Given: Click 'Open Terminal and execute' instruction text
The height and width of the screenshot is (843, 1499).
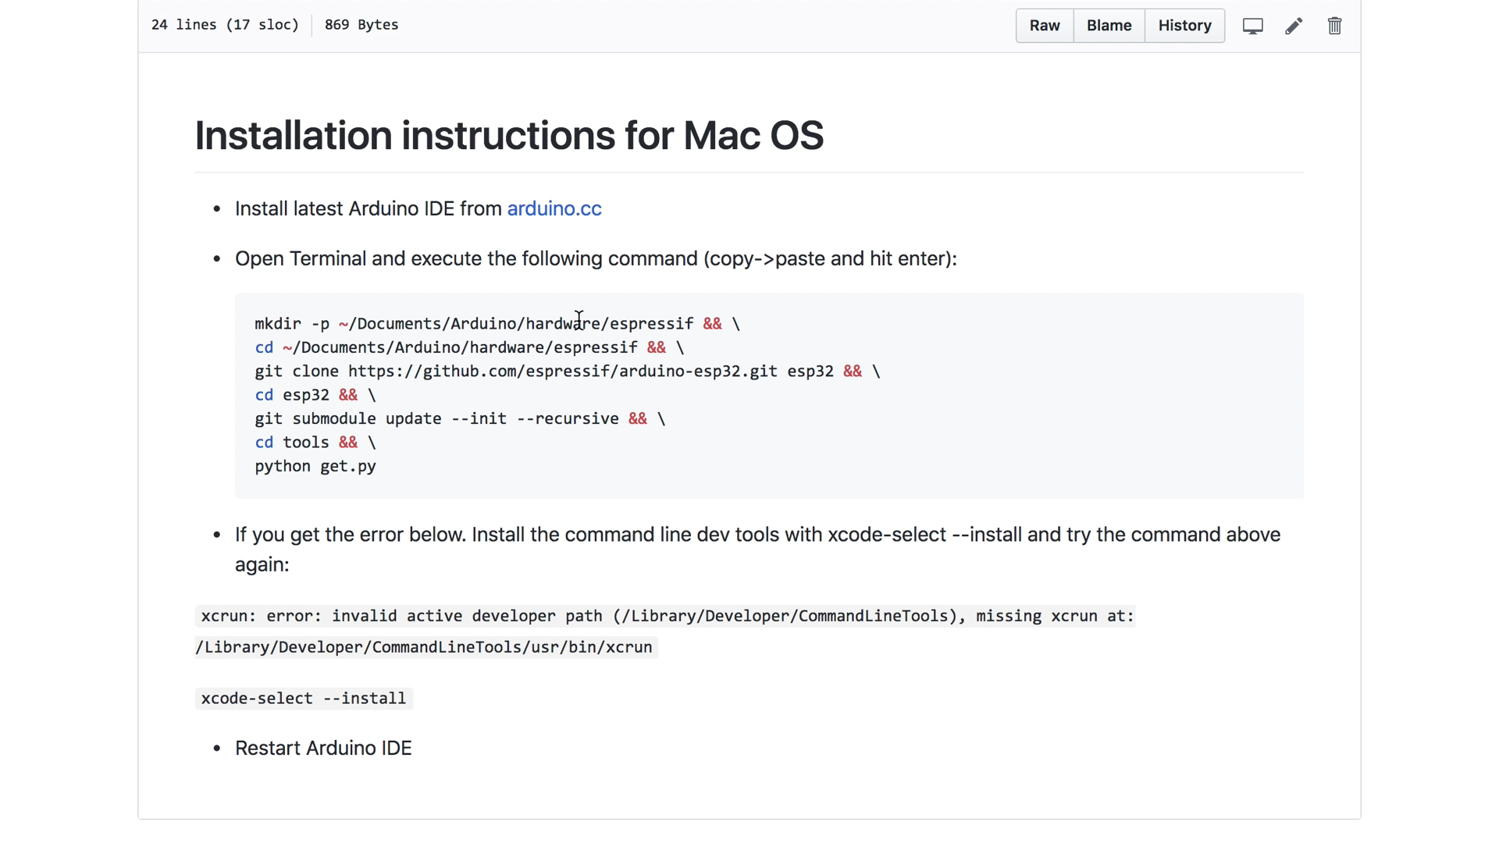Looking at the screenshot, I should [x=596, y=258].
